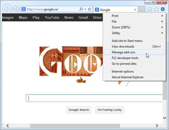Click the Google Search button
Viewport: 169px width, 130px height.
[x=79, y=110]
